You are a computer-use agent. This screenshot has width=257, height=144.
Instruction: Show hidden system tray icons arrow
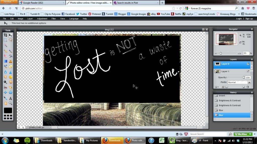[x=215, y=140]
